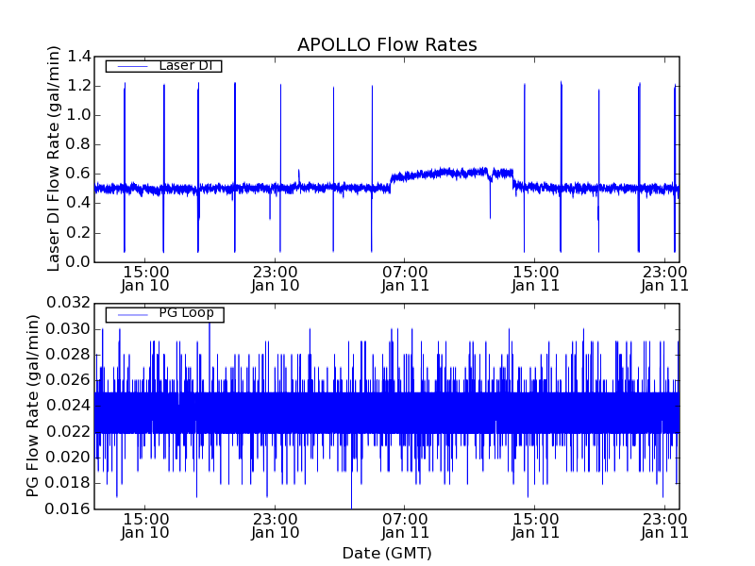Click the 0.018 tick on PG axis
Viewport: 755px width, 566px height.
click(68, 483)
